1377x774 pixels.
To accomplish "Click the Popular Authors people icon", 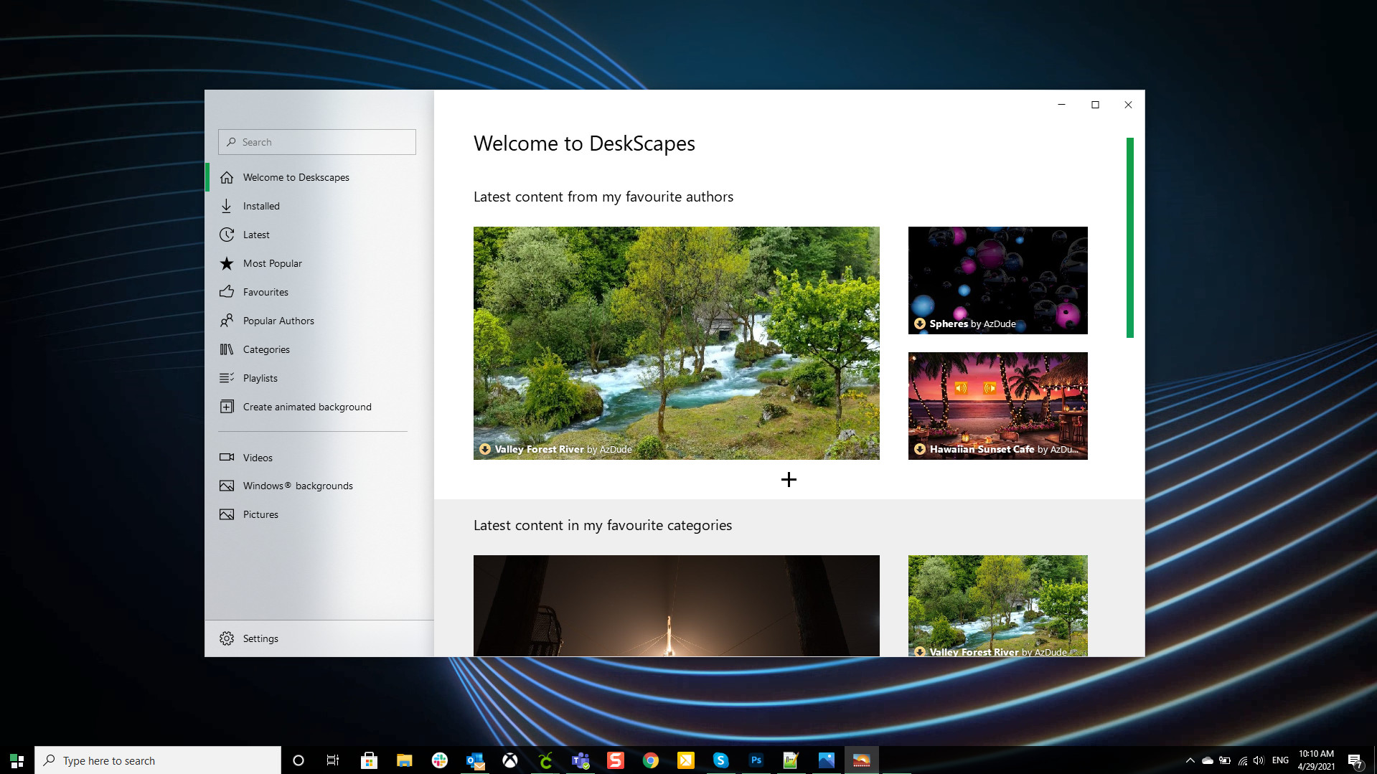I will coord(227,321).
